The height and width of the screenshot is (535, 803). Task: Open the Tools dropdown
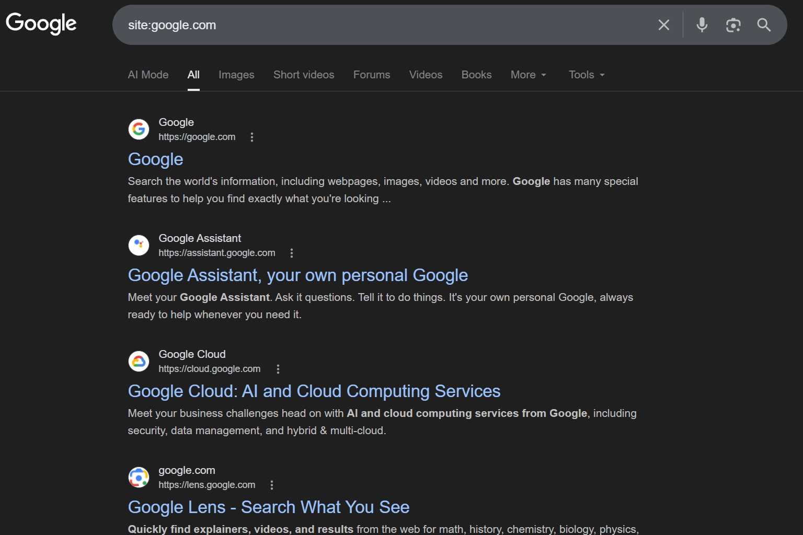click(586, 75)
